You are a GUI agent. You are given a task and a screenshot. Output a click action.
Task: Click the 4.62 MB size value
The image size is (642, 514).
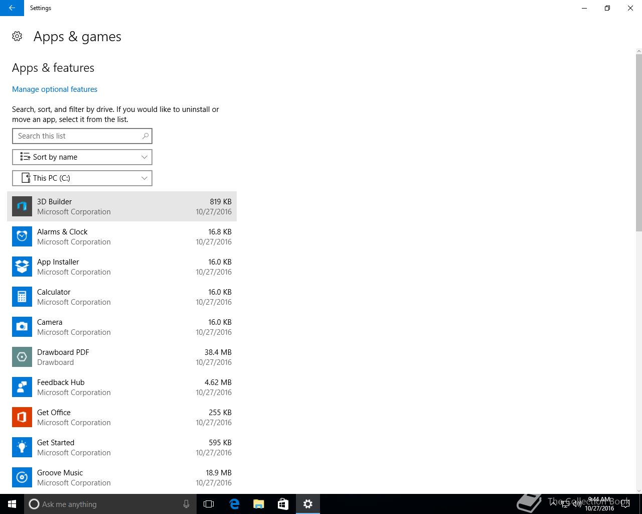[218, 382]
